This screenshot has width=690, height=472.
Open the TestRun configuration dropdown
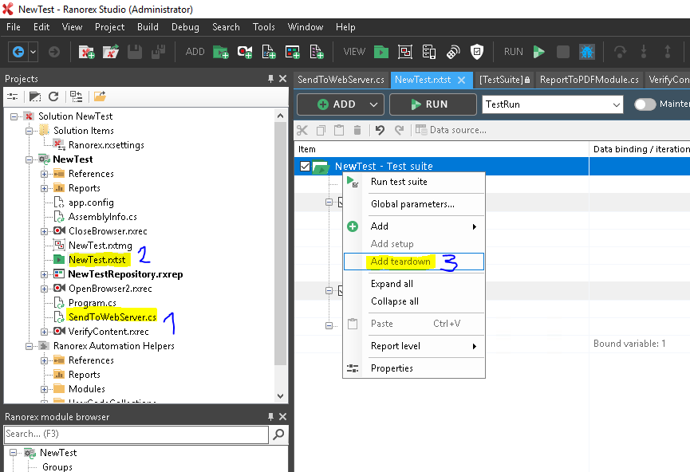(x=616, y=104)
